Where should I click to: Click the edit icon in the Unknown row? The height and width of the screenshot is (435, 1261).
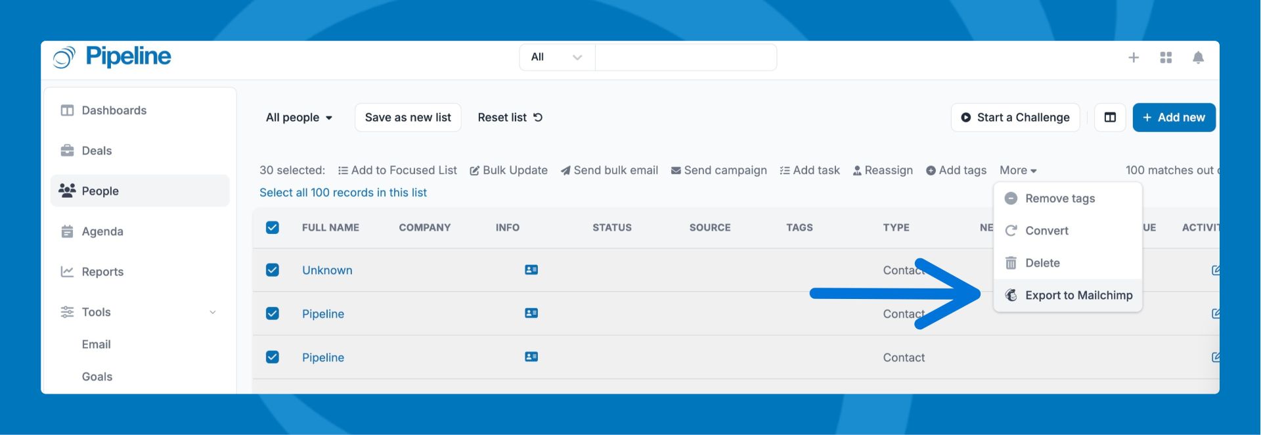(x=1215, y=270)
